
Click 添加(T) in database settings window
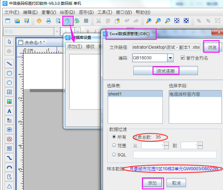75,46
